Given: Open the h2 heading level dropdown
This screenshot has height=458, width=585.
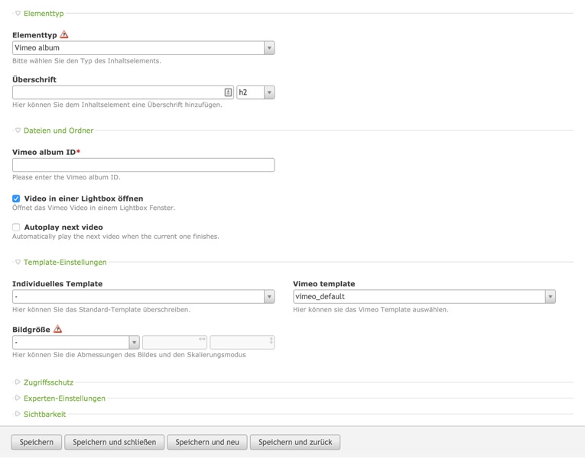Looking at the screenshot, I should [255, 92].
